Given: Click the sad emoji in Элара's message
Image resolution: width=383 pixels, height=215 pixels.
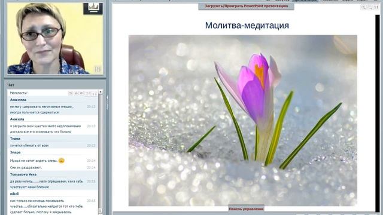Looking at the screenshot, I should pos(62,161).
